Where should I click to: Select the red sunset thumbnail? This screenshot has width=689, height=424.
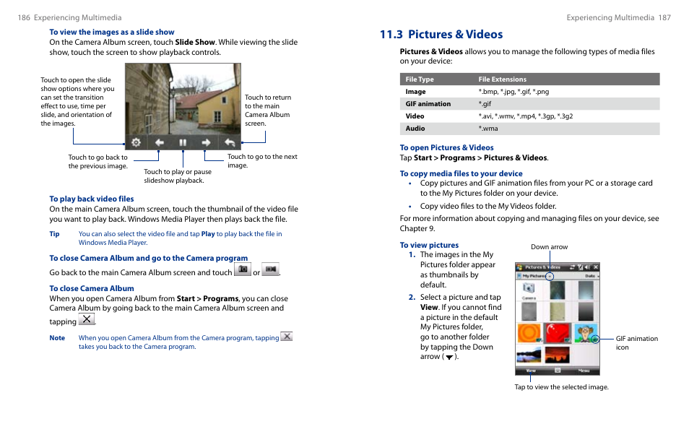coord(557,355)
